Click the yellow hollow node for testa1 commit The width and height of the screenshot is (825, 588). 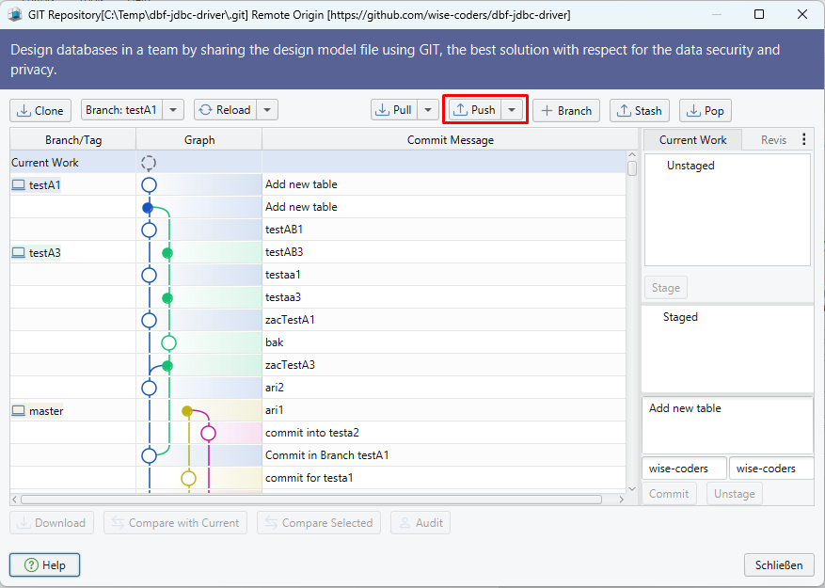pyautogui.click(x=188, y=479)
